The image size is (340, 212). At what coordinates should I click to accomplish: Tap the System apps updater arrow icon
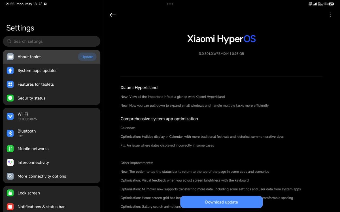coord(10,71)
